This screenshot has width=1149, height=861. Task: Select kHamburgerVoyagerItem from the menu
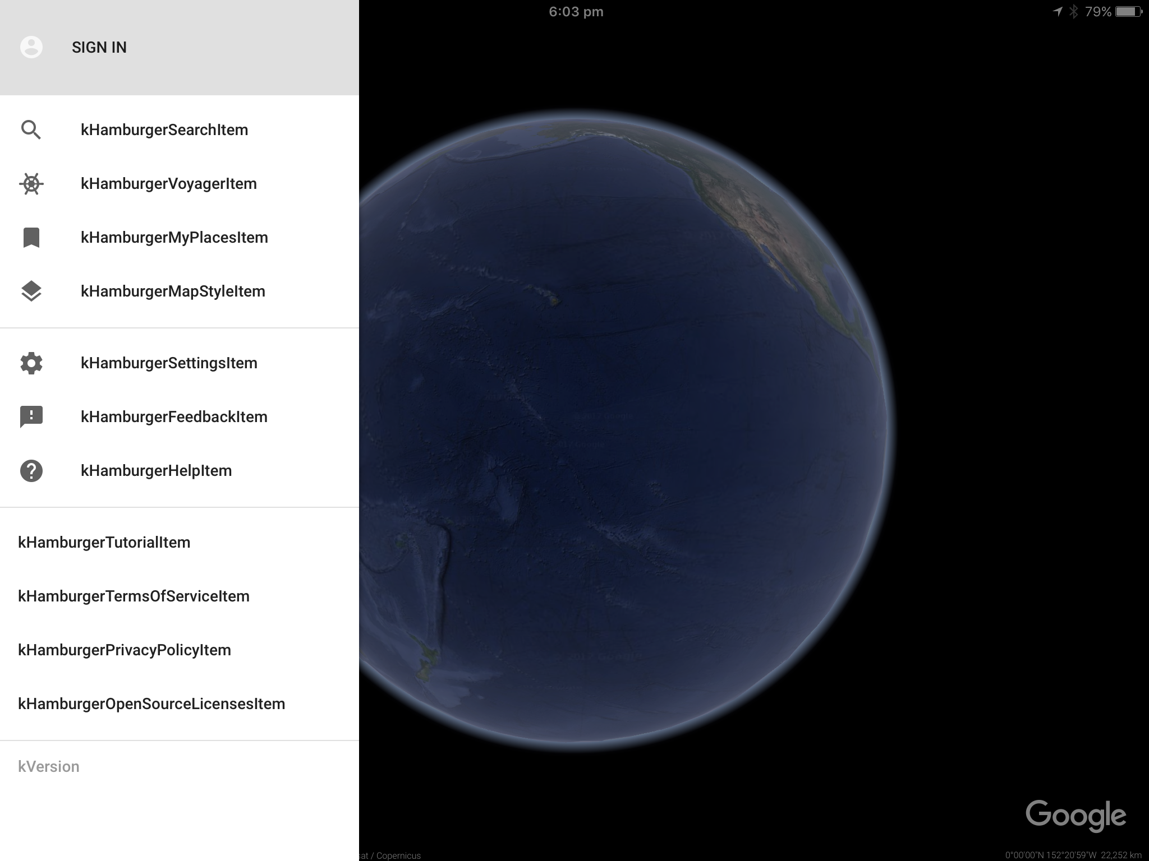(168, 184)
